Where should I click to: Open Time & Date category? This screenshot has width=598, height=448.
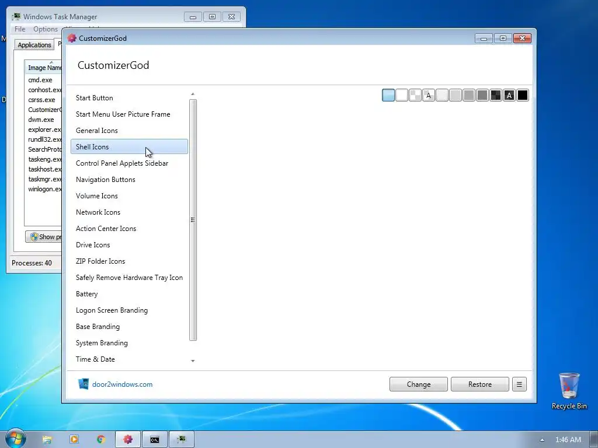click(129, 359)
